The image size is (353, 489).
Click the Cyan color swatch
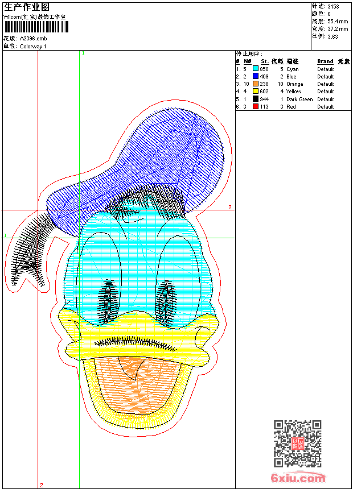[x=256, y=69]
